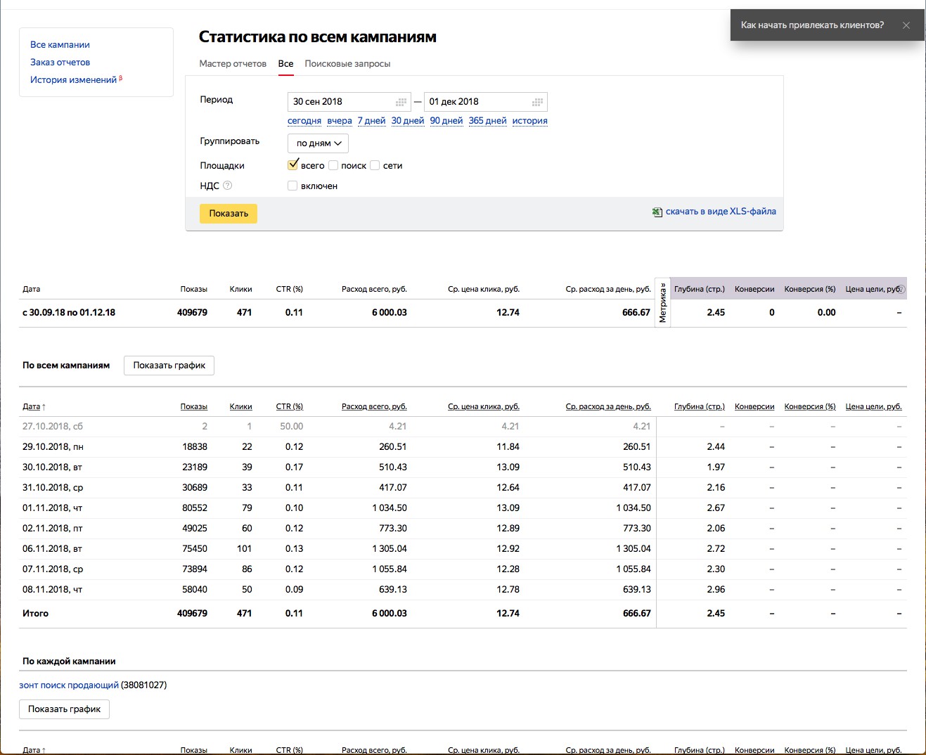This screenshot has height=755, width=926.
Task: Collapse the Метрика columns panel
Action: point(662,302)
